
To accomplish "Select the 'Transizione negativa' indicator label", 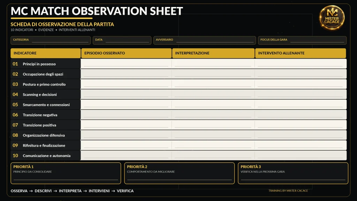I will point(40,115).
